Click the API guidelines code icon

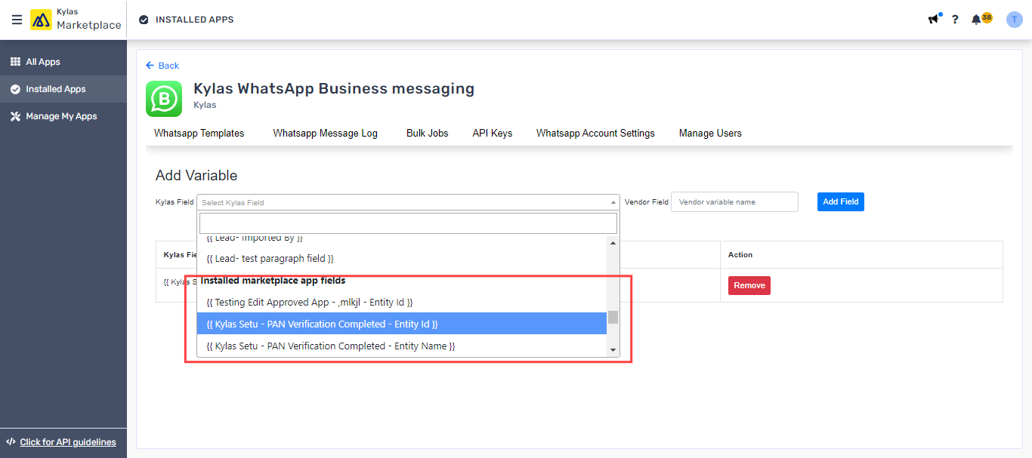pos(11,441)
